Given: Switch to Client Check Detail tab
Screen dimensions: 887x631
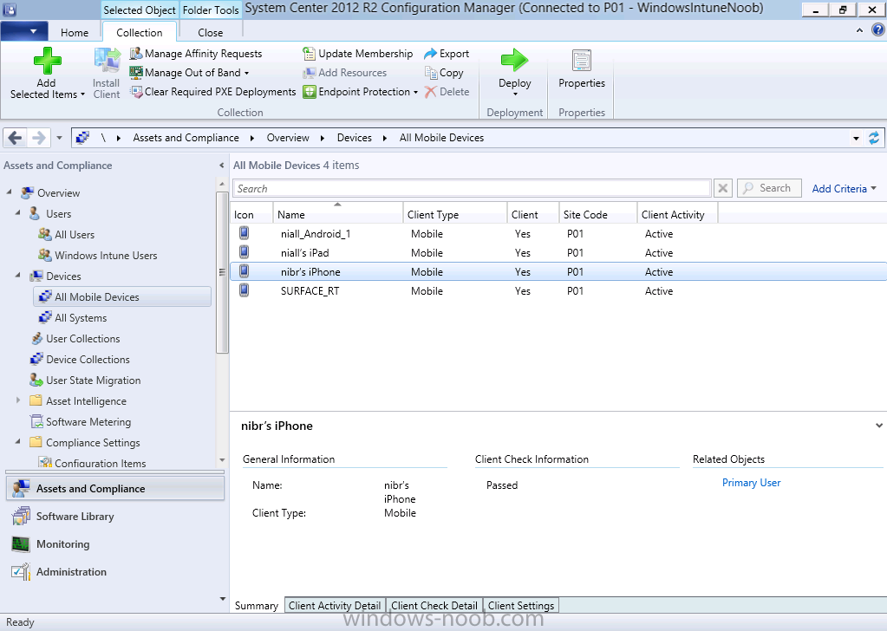Looking at the screenshot, I should point(434,606).
